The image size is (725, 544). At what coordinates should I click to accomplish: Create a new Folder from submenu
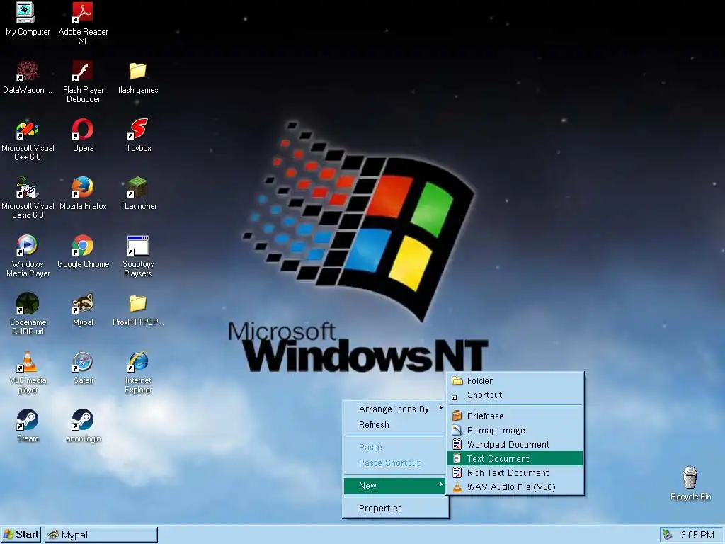(x=515, y=380)
